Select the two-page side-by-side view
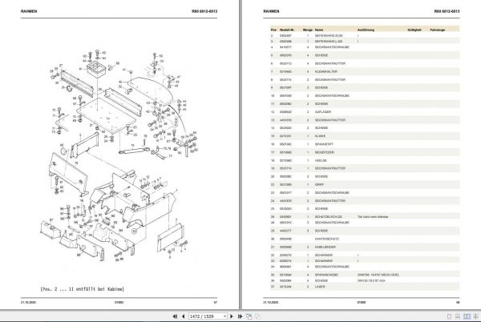This screenshot has width=481, height=322. pyautogui.click(x=467, y=316)
